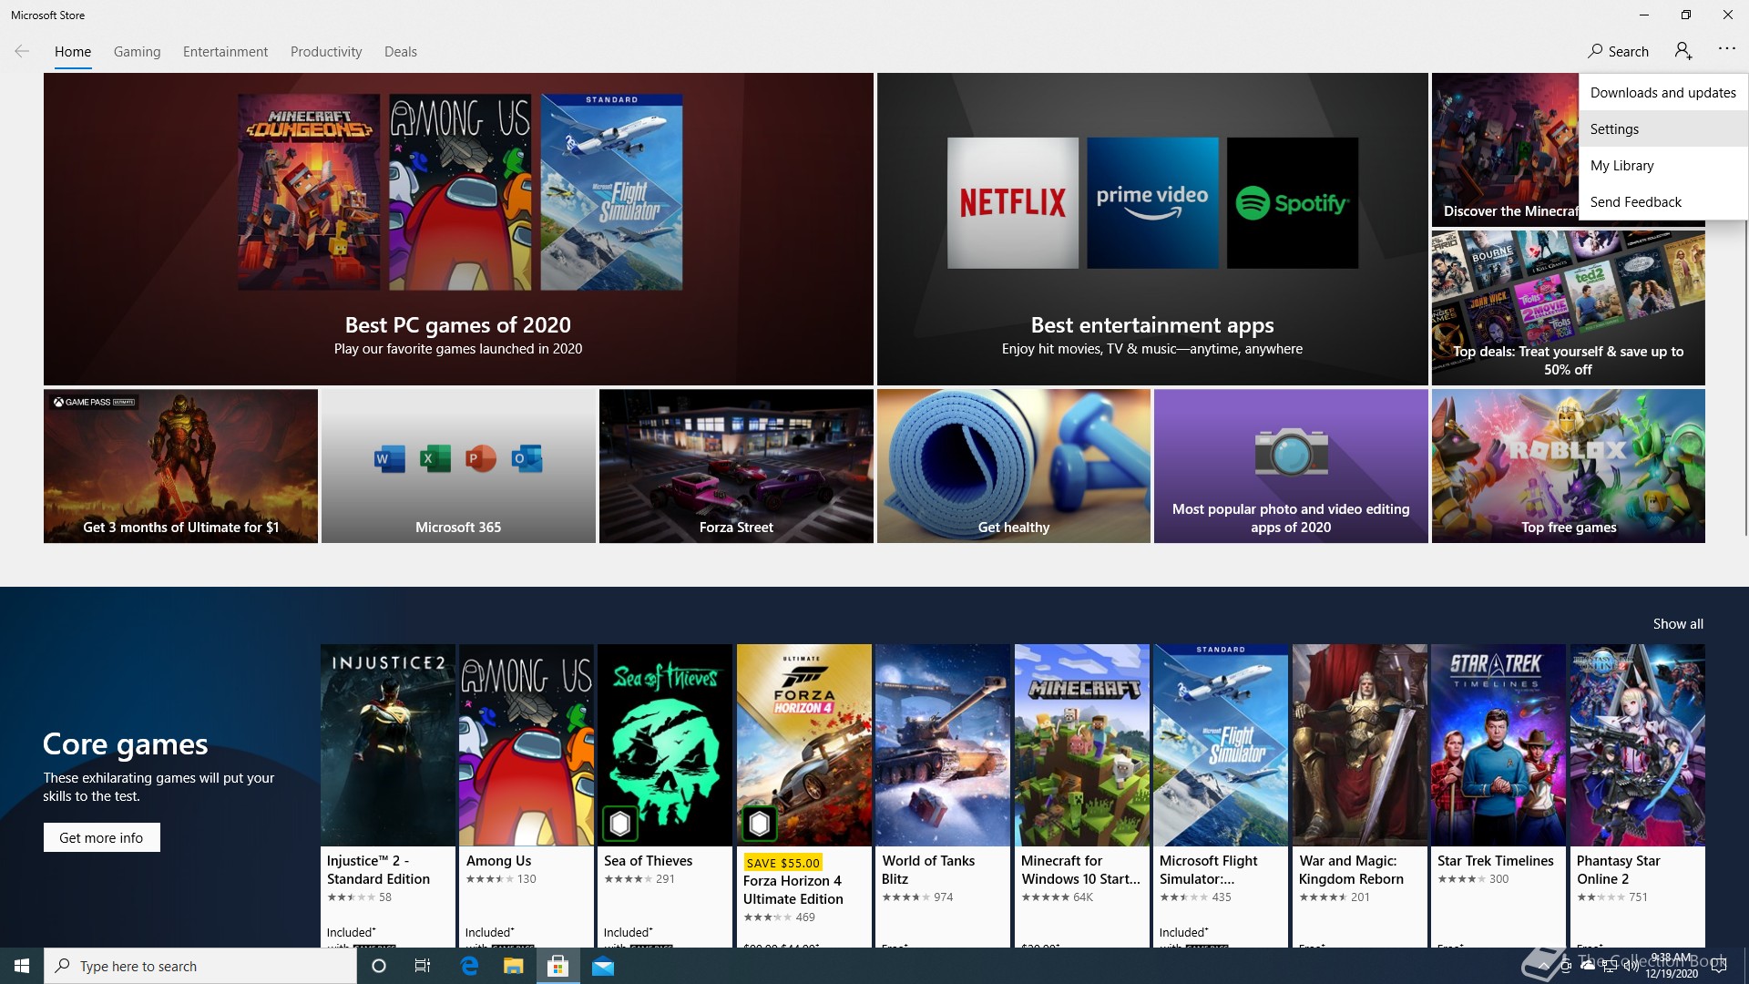1749x984 pixels.
Task: Click the back arrow icon
Action: pos(22,51)
